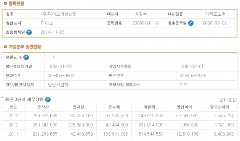Select the 2013 year row label
Screen dimensions: 240x141
pyautogui.click(x=14, y=116)
